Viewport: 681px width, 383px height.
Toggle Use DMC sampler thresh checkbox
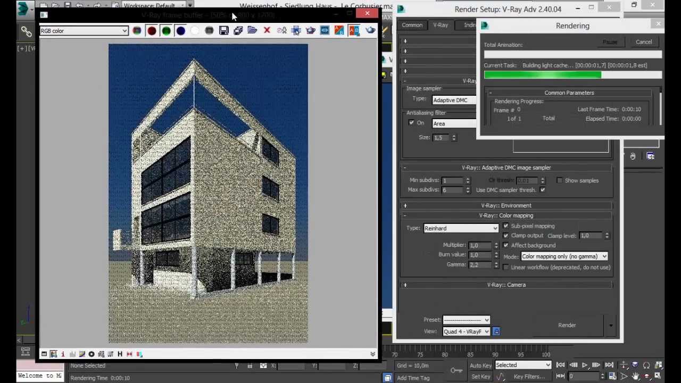pyautogui.click(x=542, y=190)
